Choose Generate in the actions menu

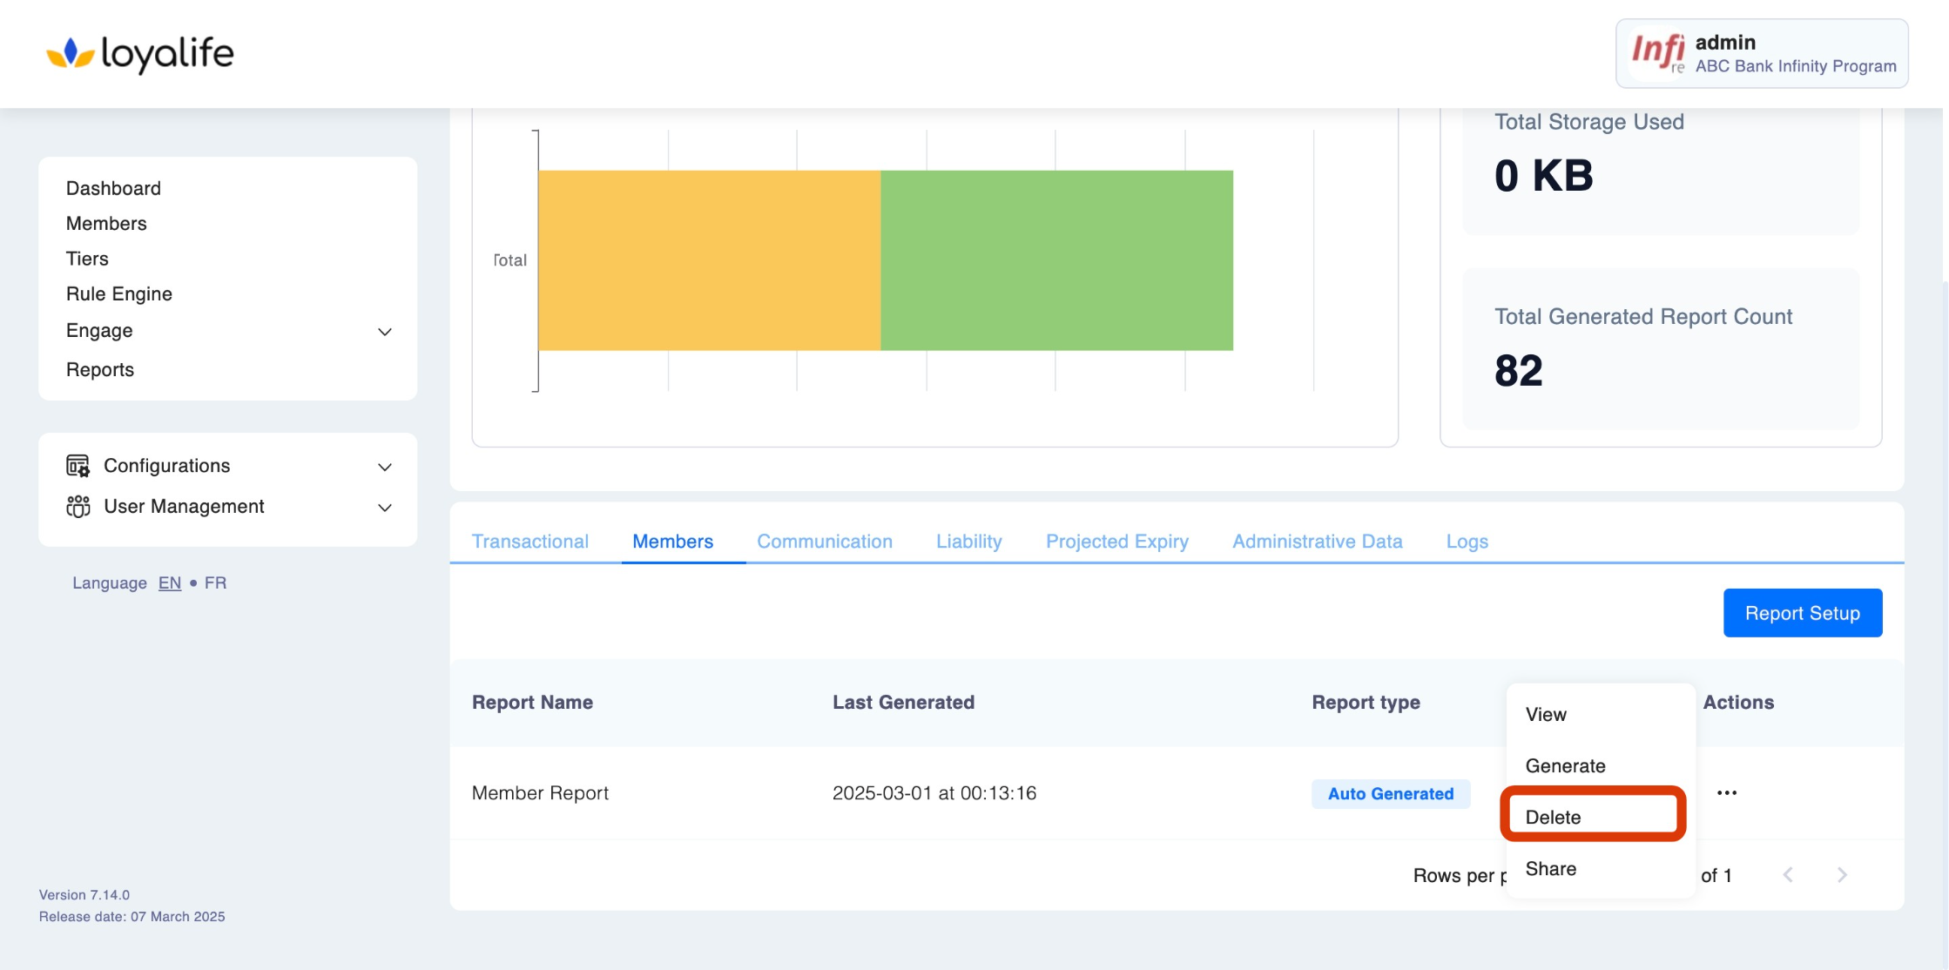click(1565, 765)
